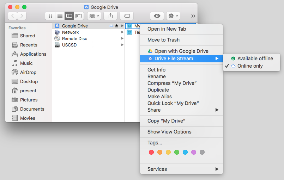
Task: Select USCSD drive in column list
Action: [88, 45]
